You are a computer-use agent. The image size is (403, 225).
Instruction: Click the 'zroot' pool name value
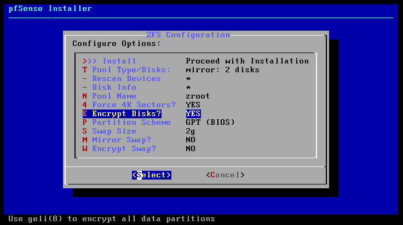pos(198,96)
